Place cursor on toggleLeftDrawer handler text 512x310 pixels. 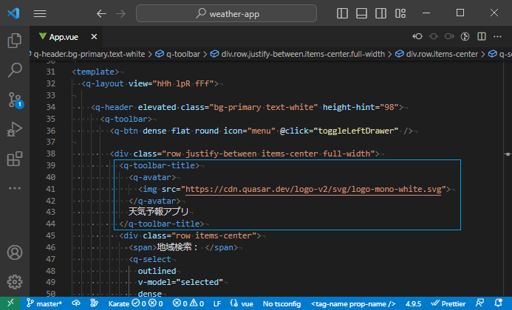(x=355, y=131)
